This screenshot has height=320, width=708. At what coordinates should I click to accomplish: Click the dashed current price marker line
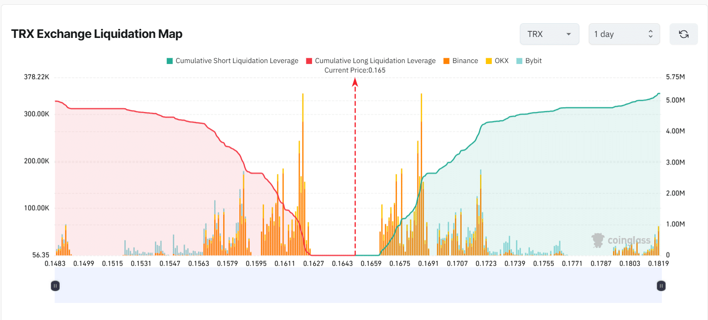point(355,166)
